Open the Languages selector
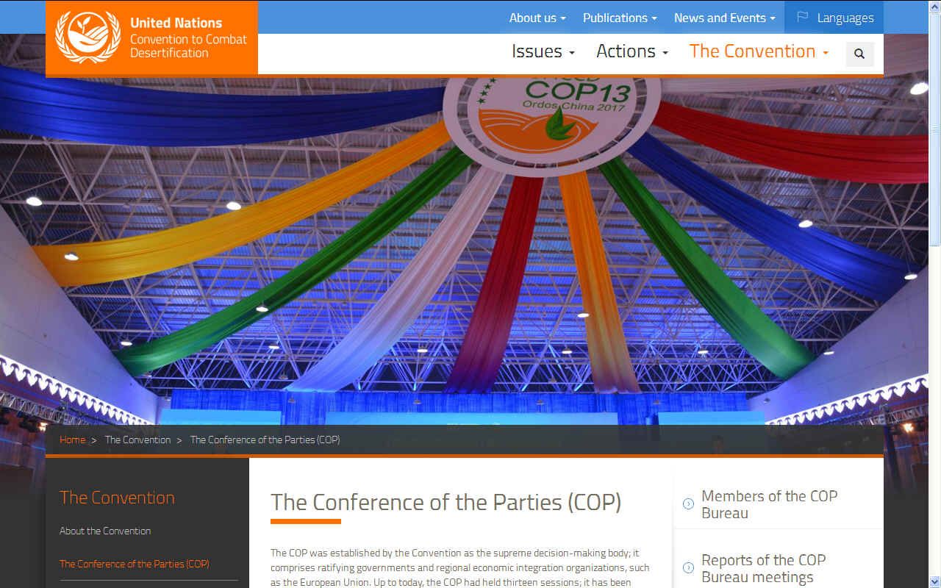The width and height of the screenshot is (941, 588). (x=834, y=18)
